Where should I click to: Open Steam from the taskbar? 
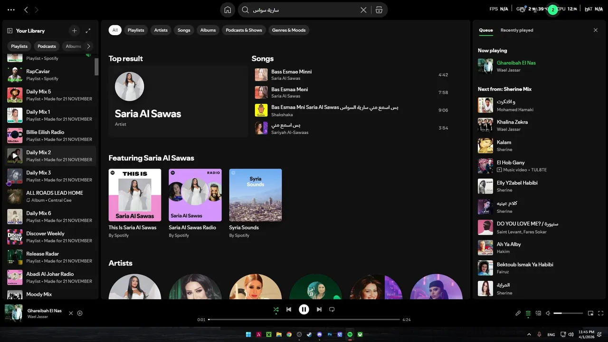tap(309, 334)
